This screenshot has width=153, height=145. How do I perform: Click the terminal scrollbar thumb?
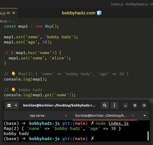148,136
